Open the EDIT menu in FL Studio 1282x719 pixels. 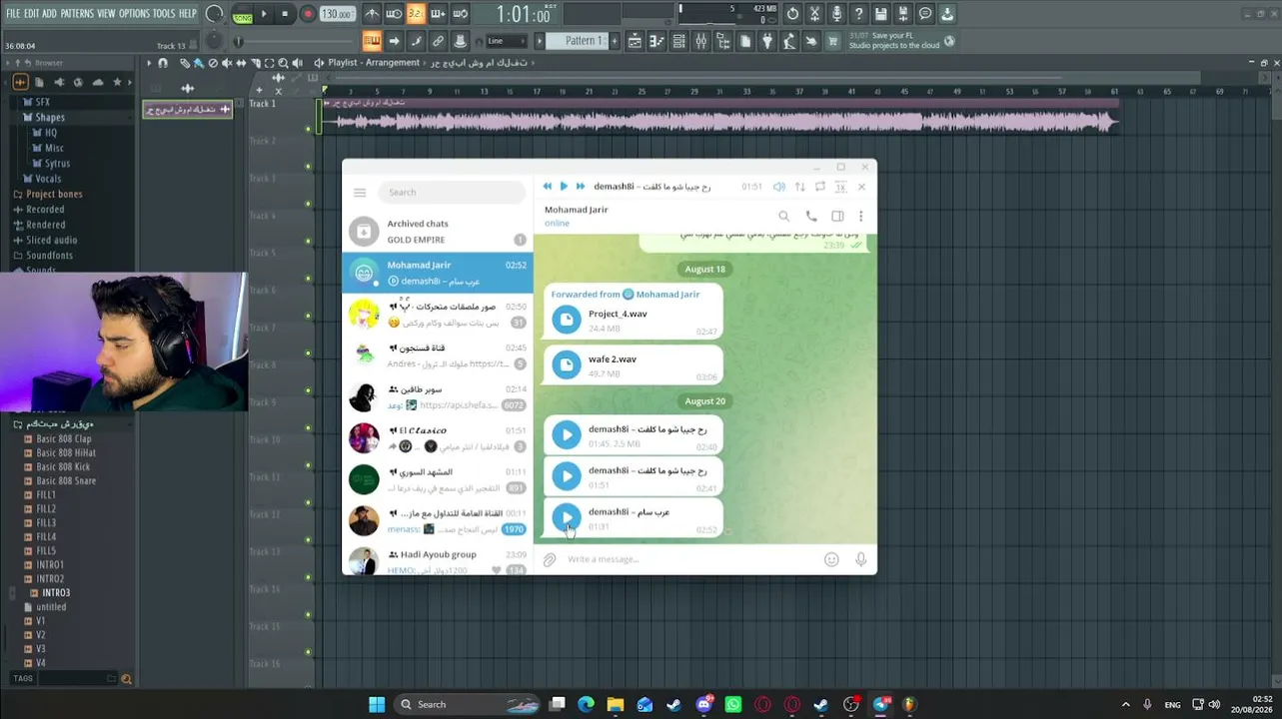[31, 14]
